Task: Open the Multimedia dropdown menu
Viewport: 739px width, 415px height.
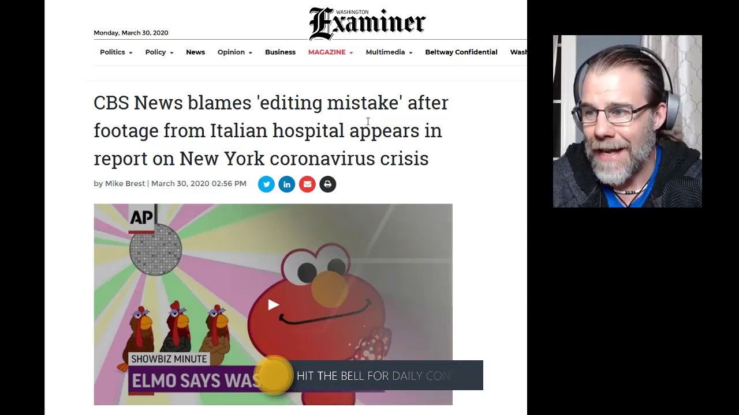Action: click(x=389, y=52)
